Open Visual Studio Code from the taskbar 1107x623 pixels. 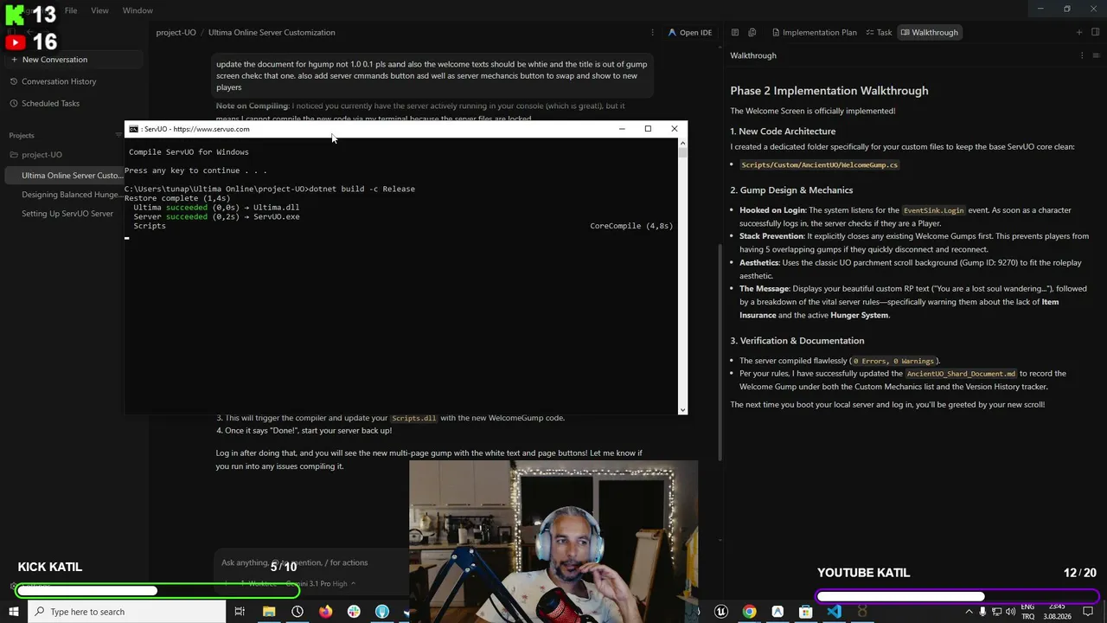834,612
